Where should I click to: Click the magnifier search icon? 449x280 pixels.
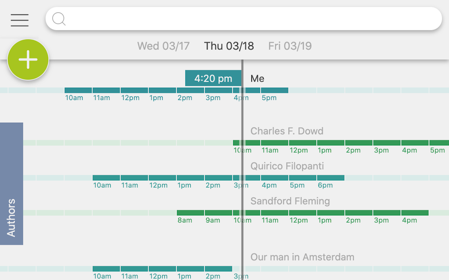(59, 19)
